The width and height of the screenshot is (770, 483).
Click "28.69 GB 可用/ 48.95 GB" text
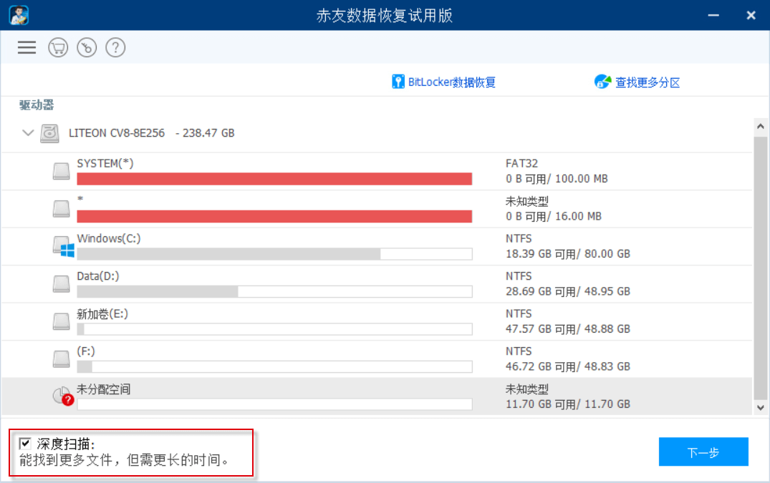pos(568,291)
